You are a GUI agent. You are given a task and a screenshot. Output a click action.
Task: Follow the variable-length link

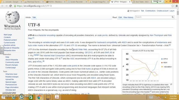tap(49, 42)
